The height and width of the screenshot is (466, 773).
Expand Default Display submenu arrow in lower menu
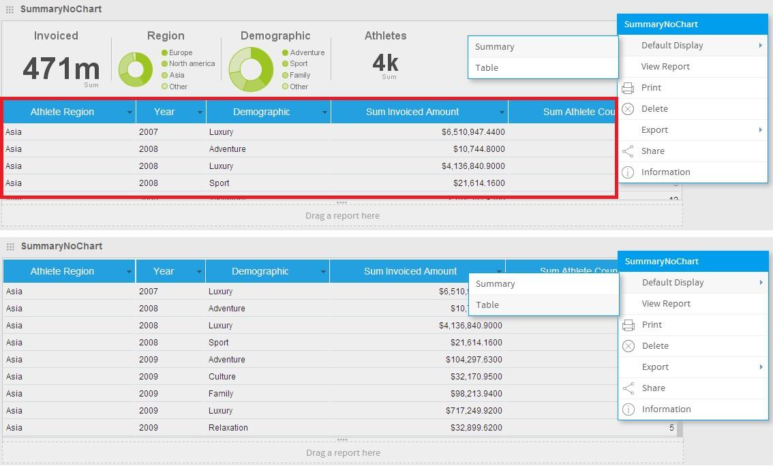click(x=761, y=283)
